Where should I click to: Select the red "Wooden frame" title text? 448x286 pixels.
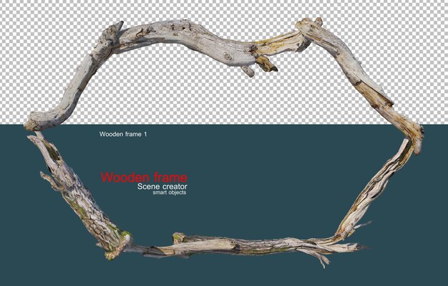tap(145, 177)
